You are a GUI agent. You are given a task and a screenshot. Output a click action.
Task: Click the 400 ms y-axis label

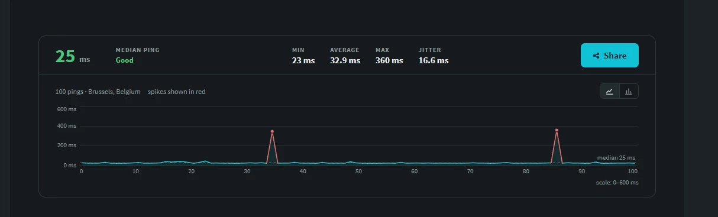[x=67, y=126]
